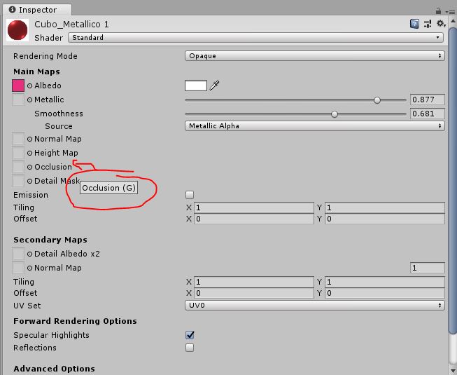
Task: Click the Metallic slider handle
Action: pyautogui.click(x=377, y=100)
